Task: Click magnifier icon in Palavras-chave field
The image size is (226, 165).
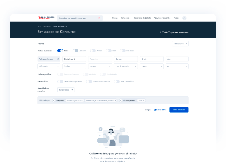Action: coord(58,59)
